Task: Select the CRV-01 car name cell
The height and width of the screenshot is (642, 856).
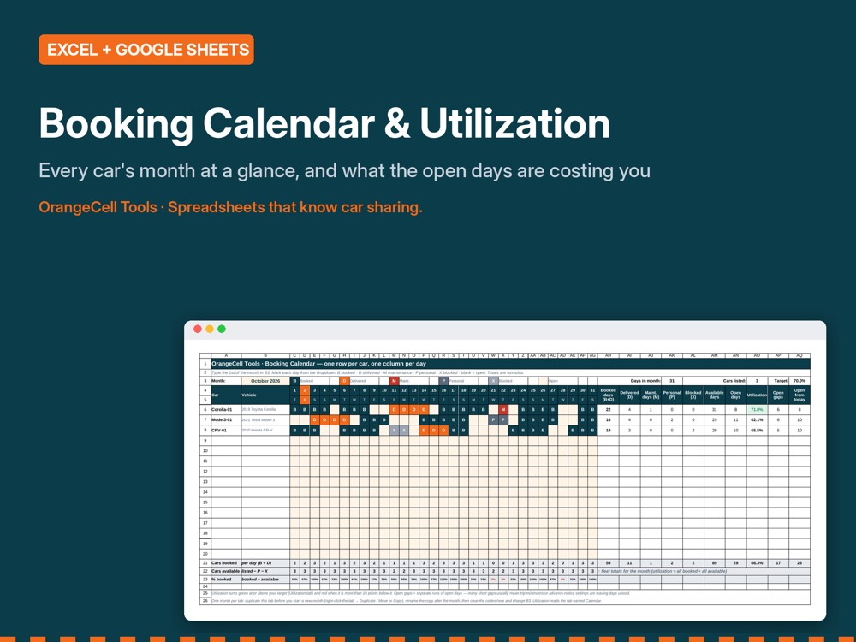Action: click(x=226, y=431)
